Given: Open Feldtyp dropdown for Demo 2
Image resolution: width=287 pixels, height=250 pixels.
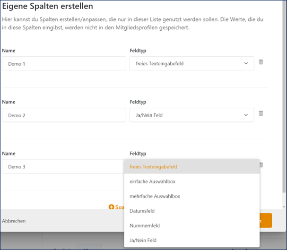Looking at the screenshot, I should [191, 115].
